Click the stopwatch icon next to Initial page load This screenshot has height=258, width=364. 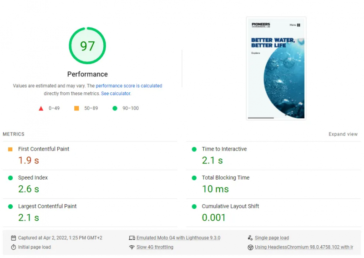click(x=14, y=248)
